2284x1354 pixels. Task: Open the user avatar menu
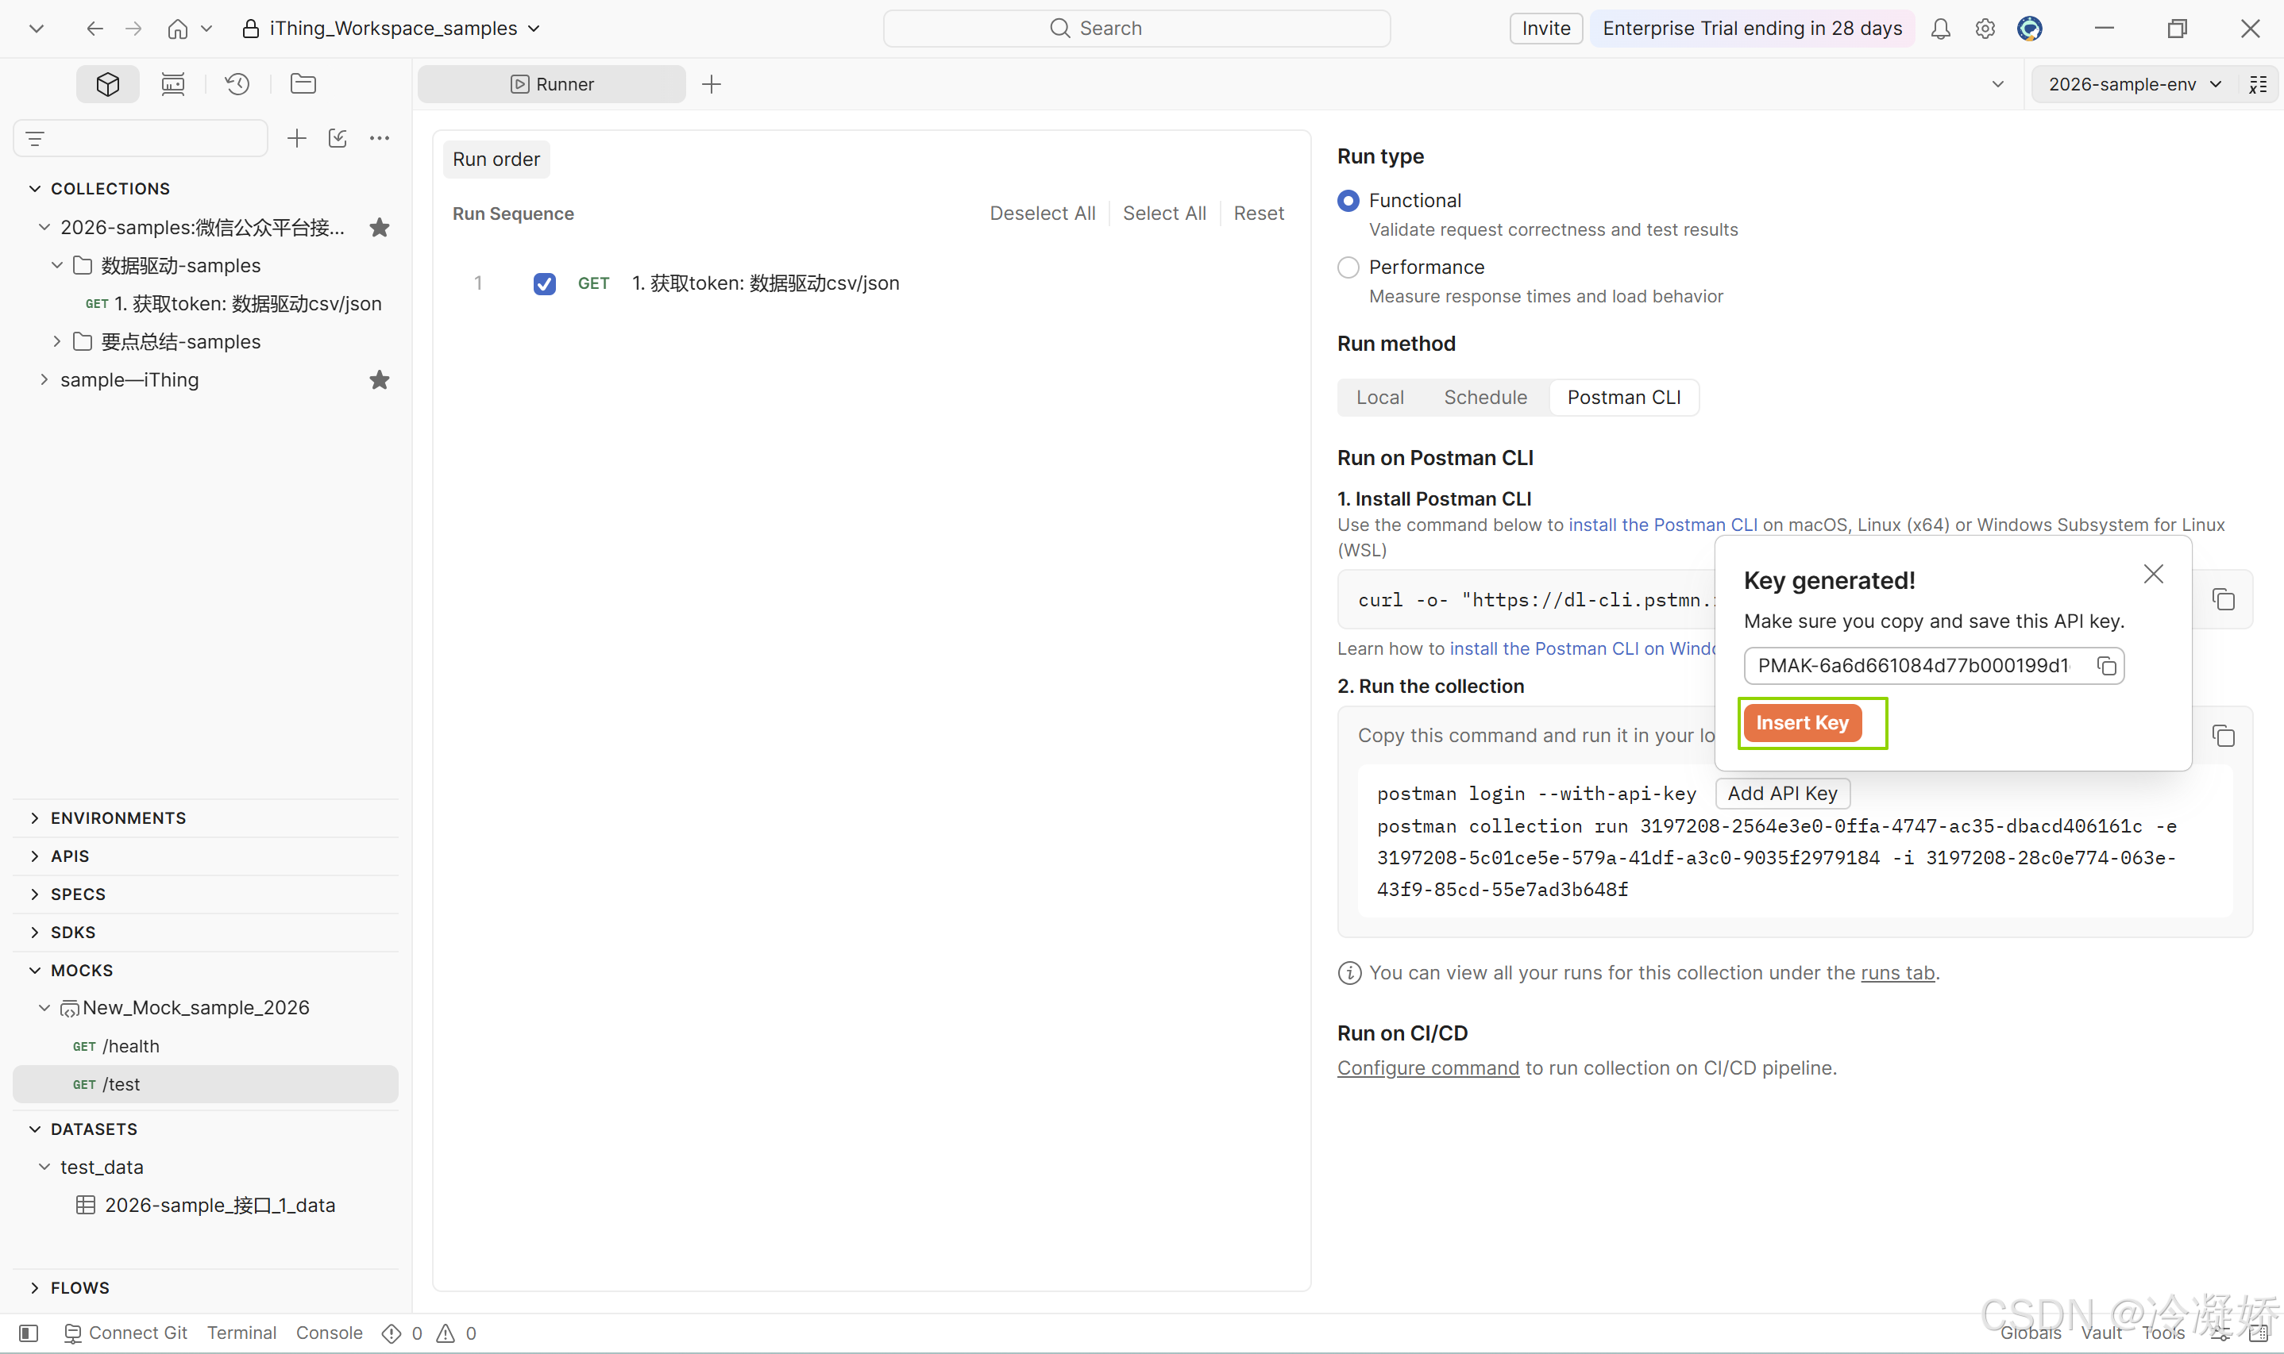point(2029,29)
